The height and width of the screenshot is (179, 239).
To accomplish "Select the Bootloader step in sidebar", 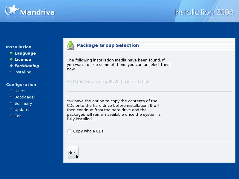I will click(25, 97).
